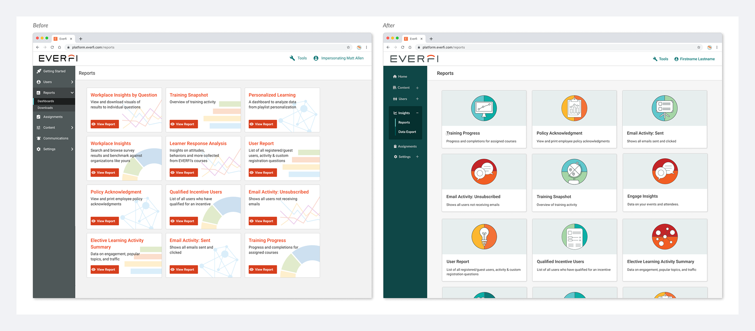Expand Users plus in After sidebar
Screen dimensions: 755x331
tap(417, 99)
